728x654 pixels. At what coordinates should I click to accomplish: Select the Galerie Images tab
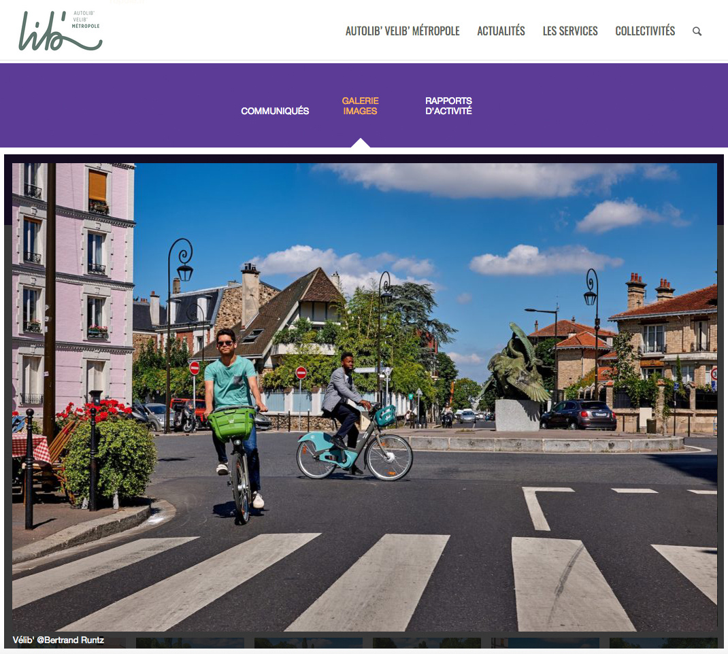click(x=360, y=106)
